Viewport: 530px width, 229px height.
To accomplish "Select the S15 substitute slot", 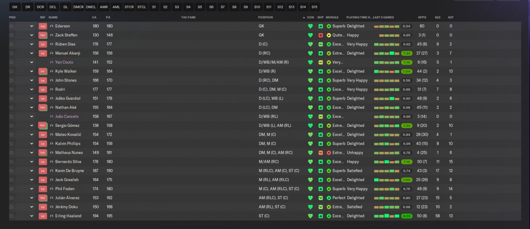I will coord(314,7).
